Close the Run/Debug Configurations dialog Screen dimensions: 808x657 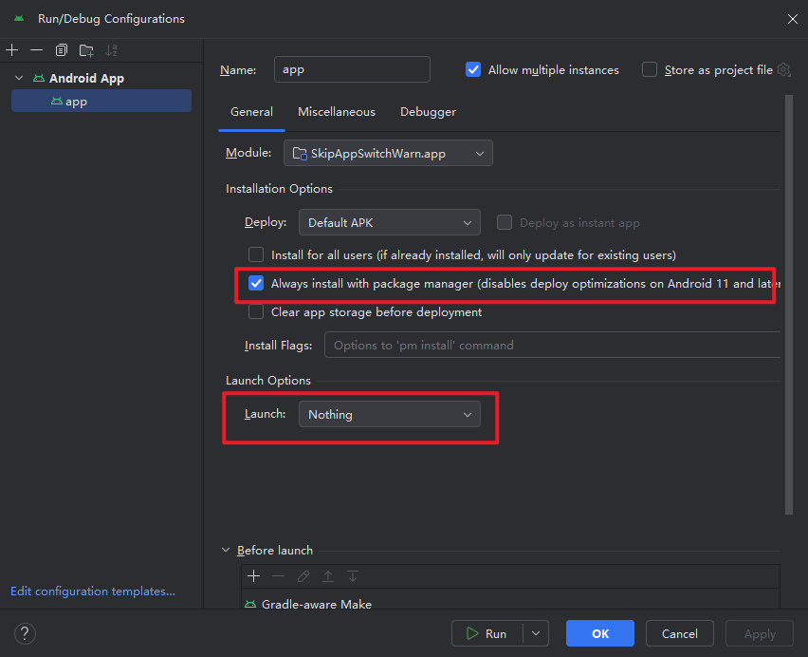(793, 19)
